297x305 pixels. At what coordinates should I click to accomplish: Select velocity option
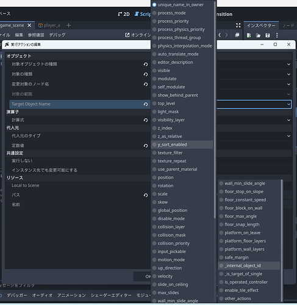182,276
